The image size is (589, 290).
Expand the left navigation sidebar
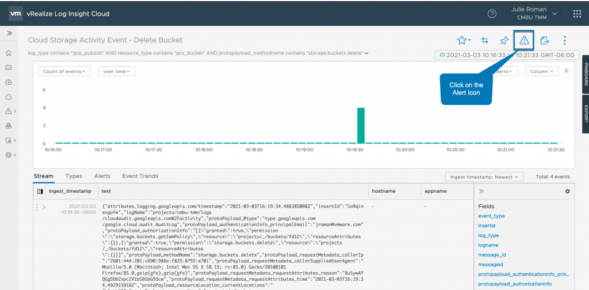click(9, 33)
